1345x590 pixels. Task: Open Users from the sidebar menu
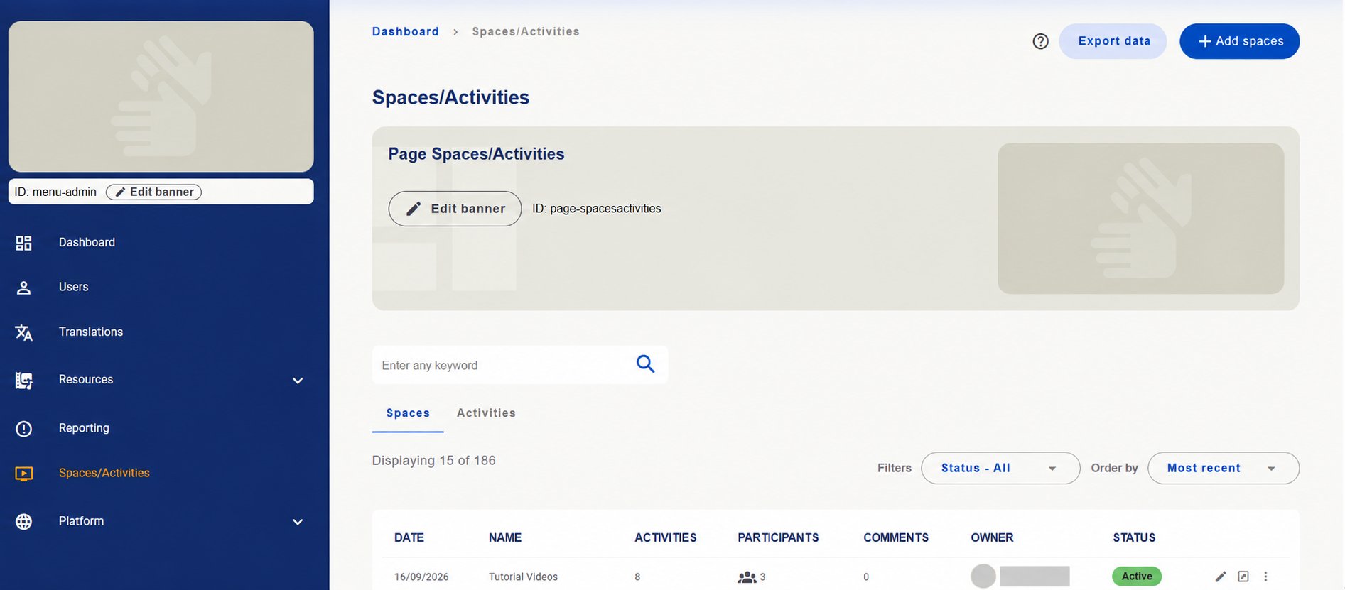(74, 287)
